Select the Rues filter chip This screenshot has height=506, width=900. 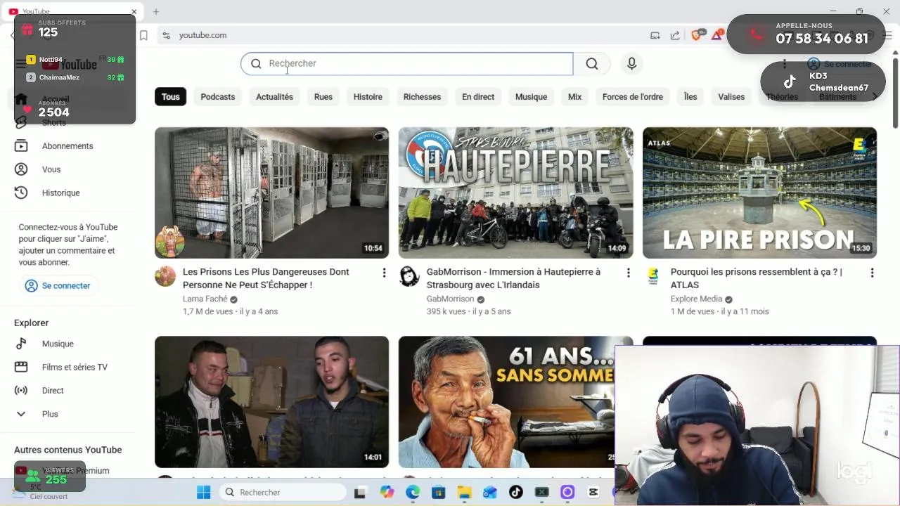pos(323,97)
